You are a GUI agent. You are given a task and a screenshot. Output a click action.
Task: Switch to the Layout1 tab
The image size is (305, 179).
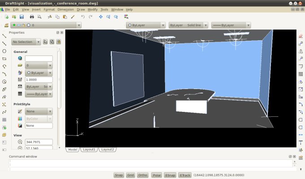[89, 149]
